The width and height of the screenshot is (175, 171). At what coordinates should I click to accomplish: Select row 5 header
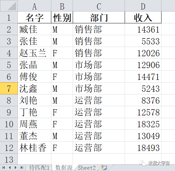pos(9,65)
